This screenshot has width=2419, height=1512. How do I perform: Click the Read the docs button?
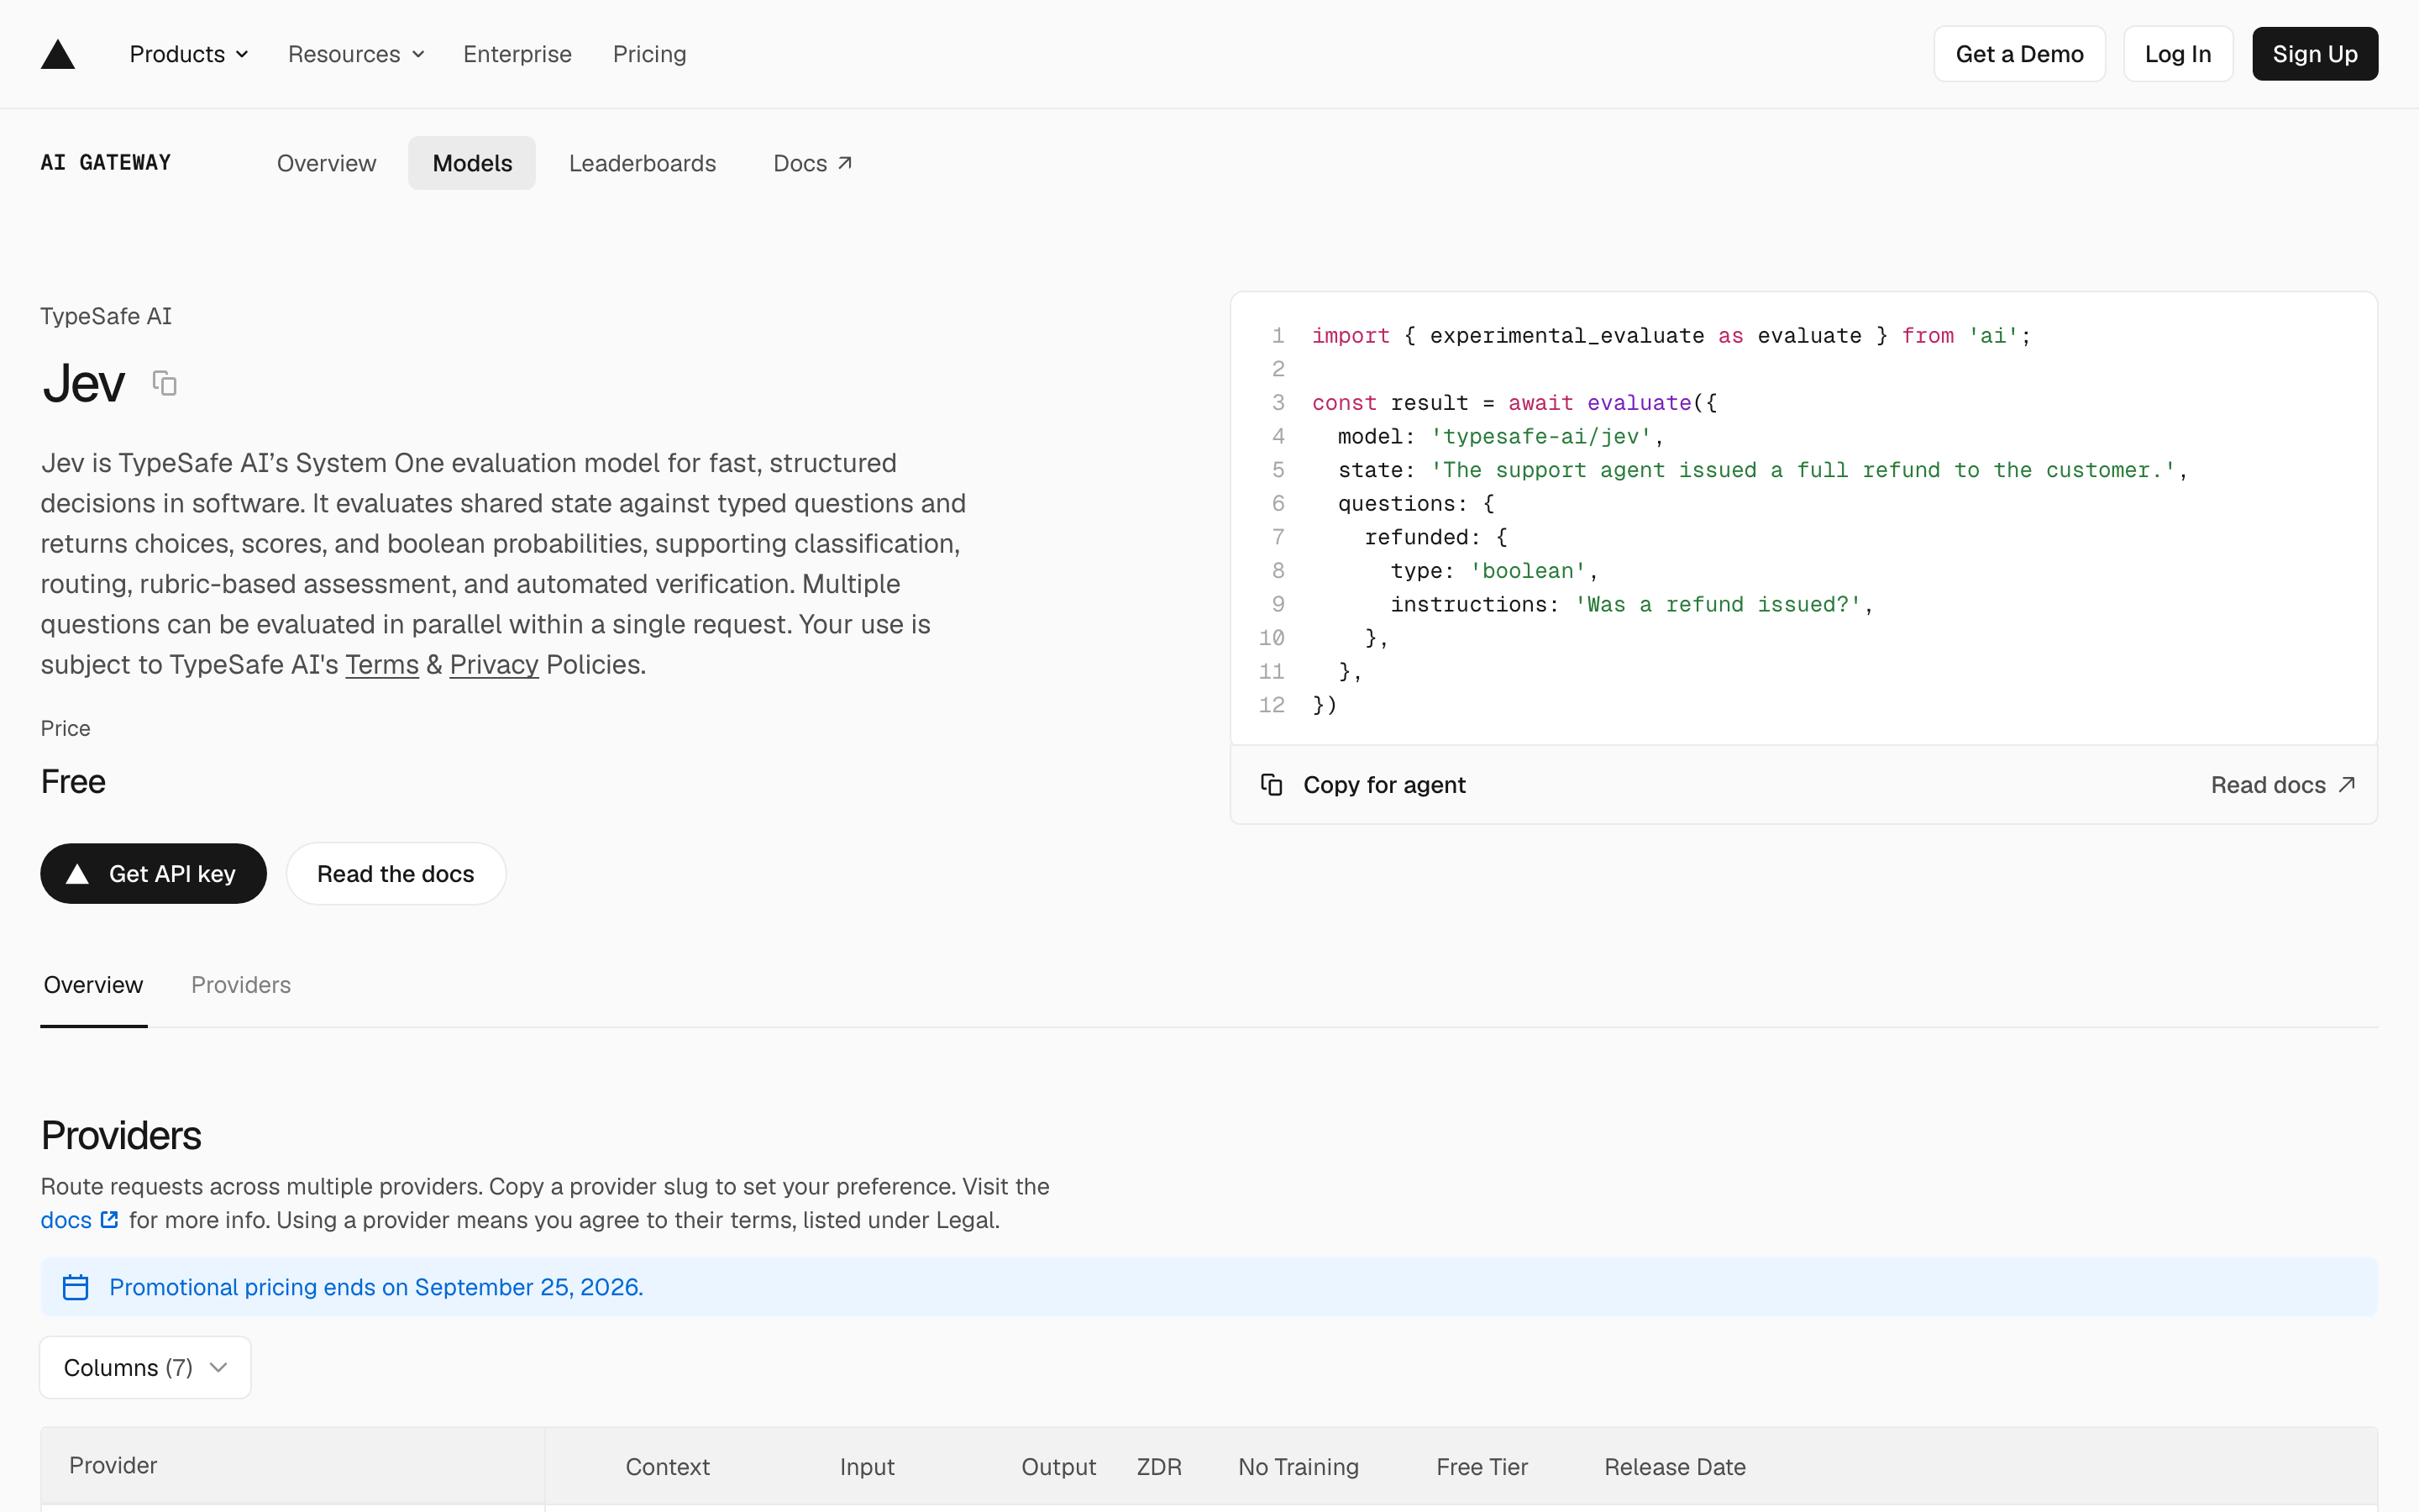click(x=396, y=874)
